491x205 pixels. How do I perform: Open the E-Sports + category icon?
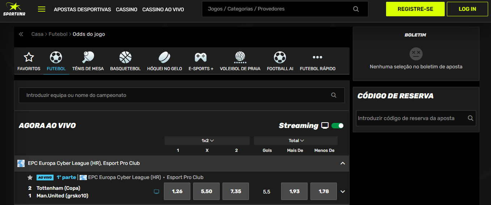201,57
